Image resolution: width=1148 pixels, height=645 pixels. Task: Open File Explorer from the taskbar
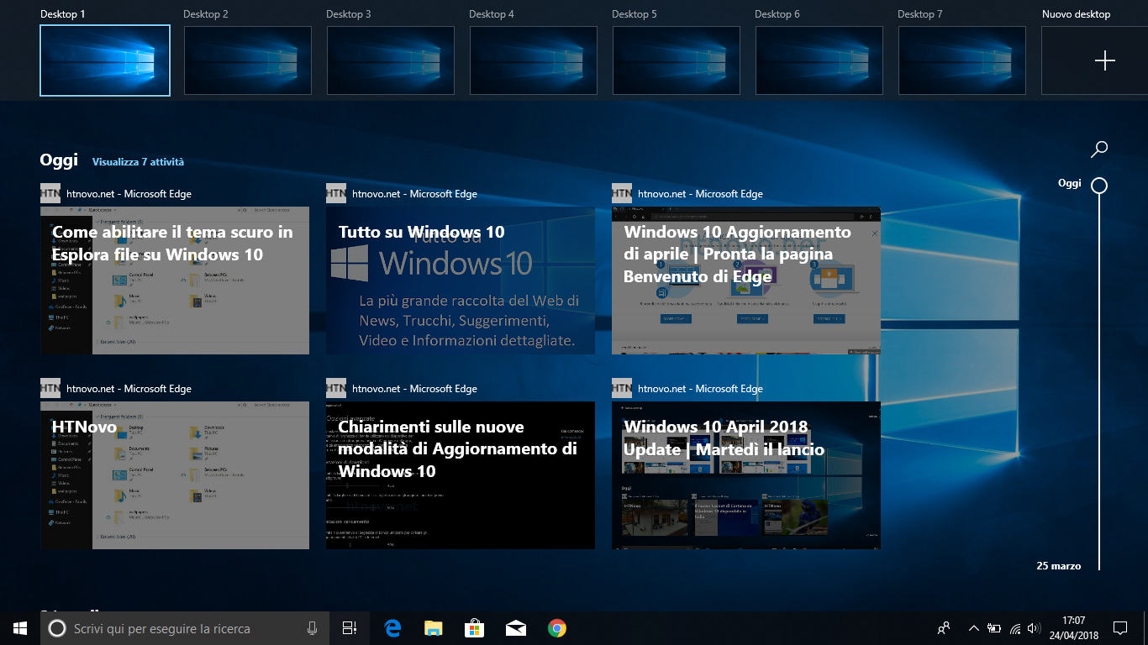(x=433, y=628)
